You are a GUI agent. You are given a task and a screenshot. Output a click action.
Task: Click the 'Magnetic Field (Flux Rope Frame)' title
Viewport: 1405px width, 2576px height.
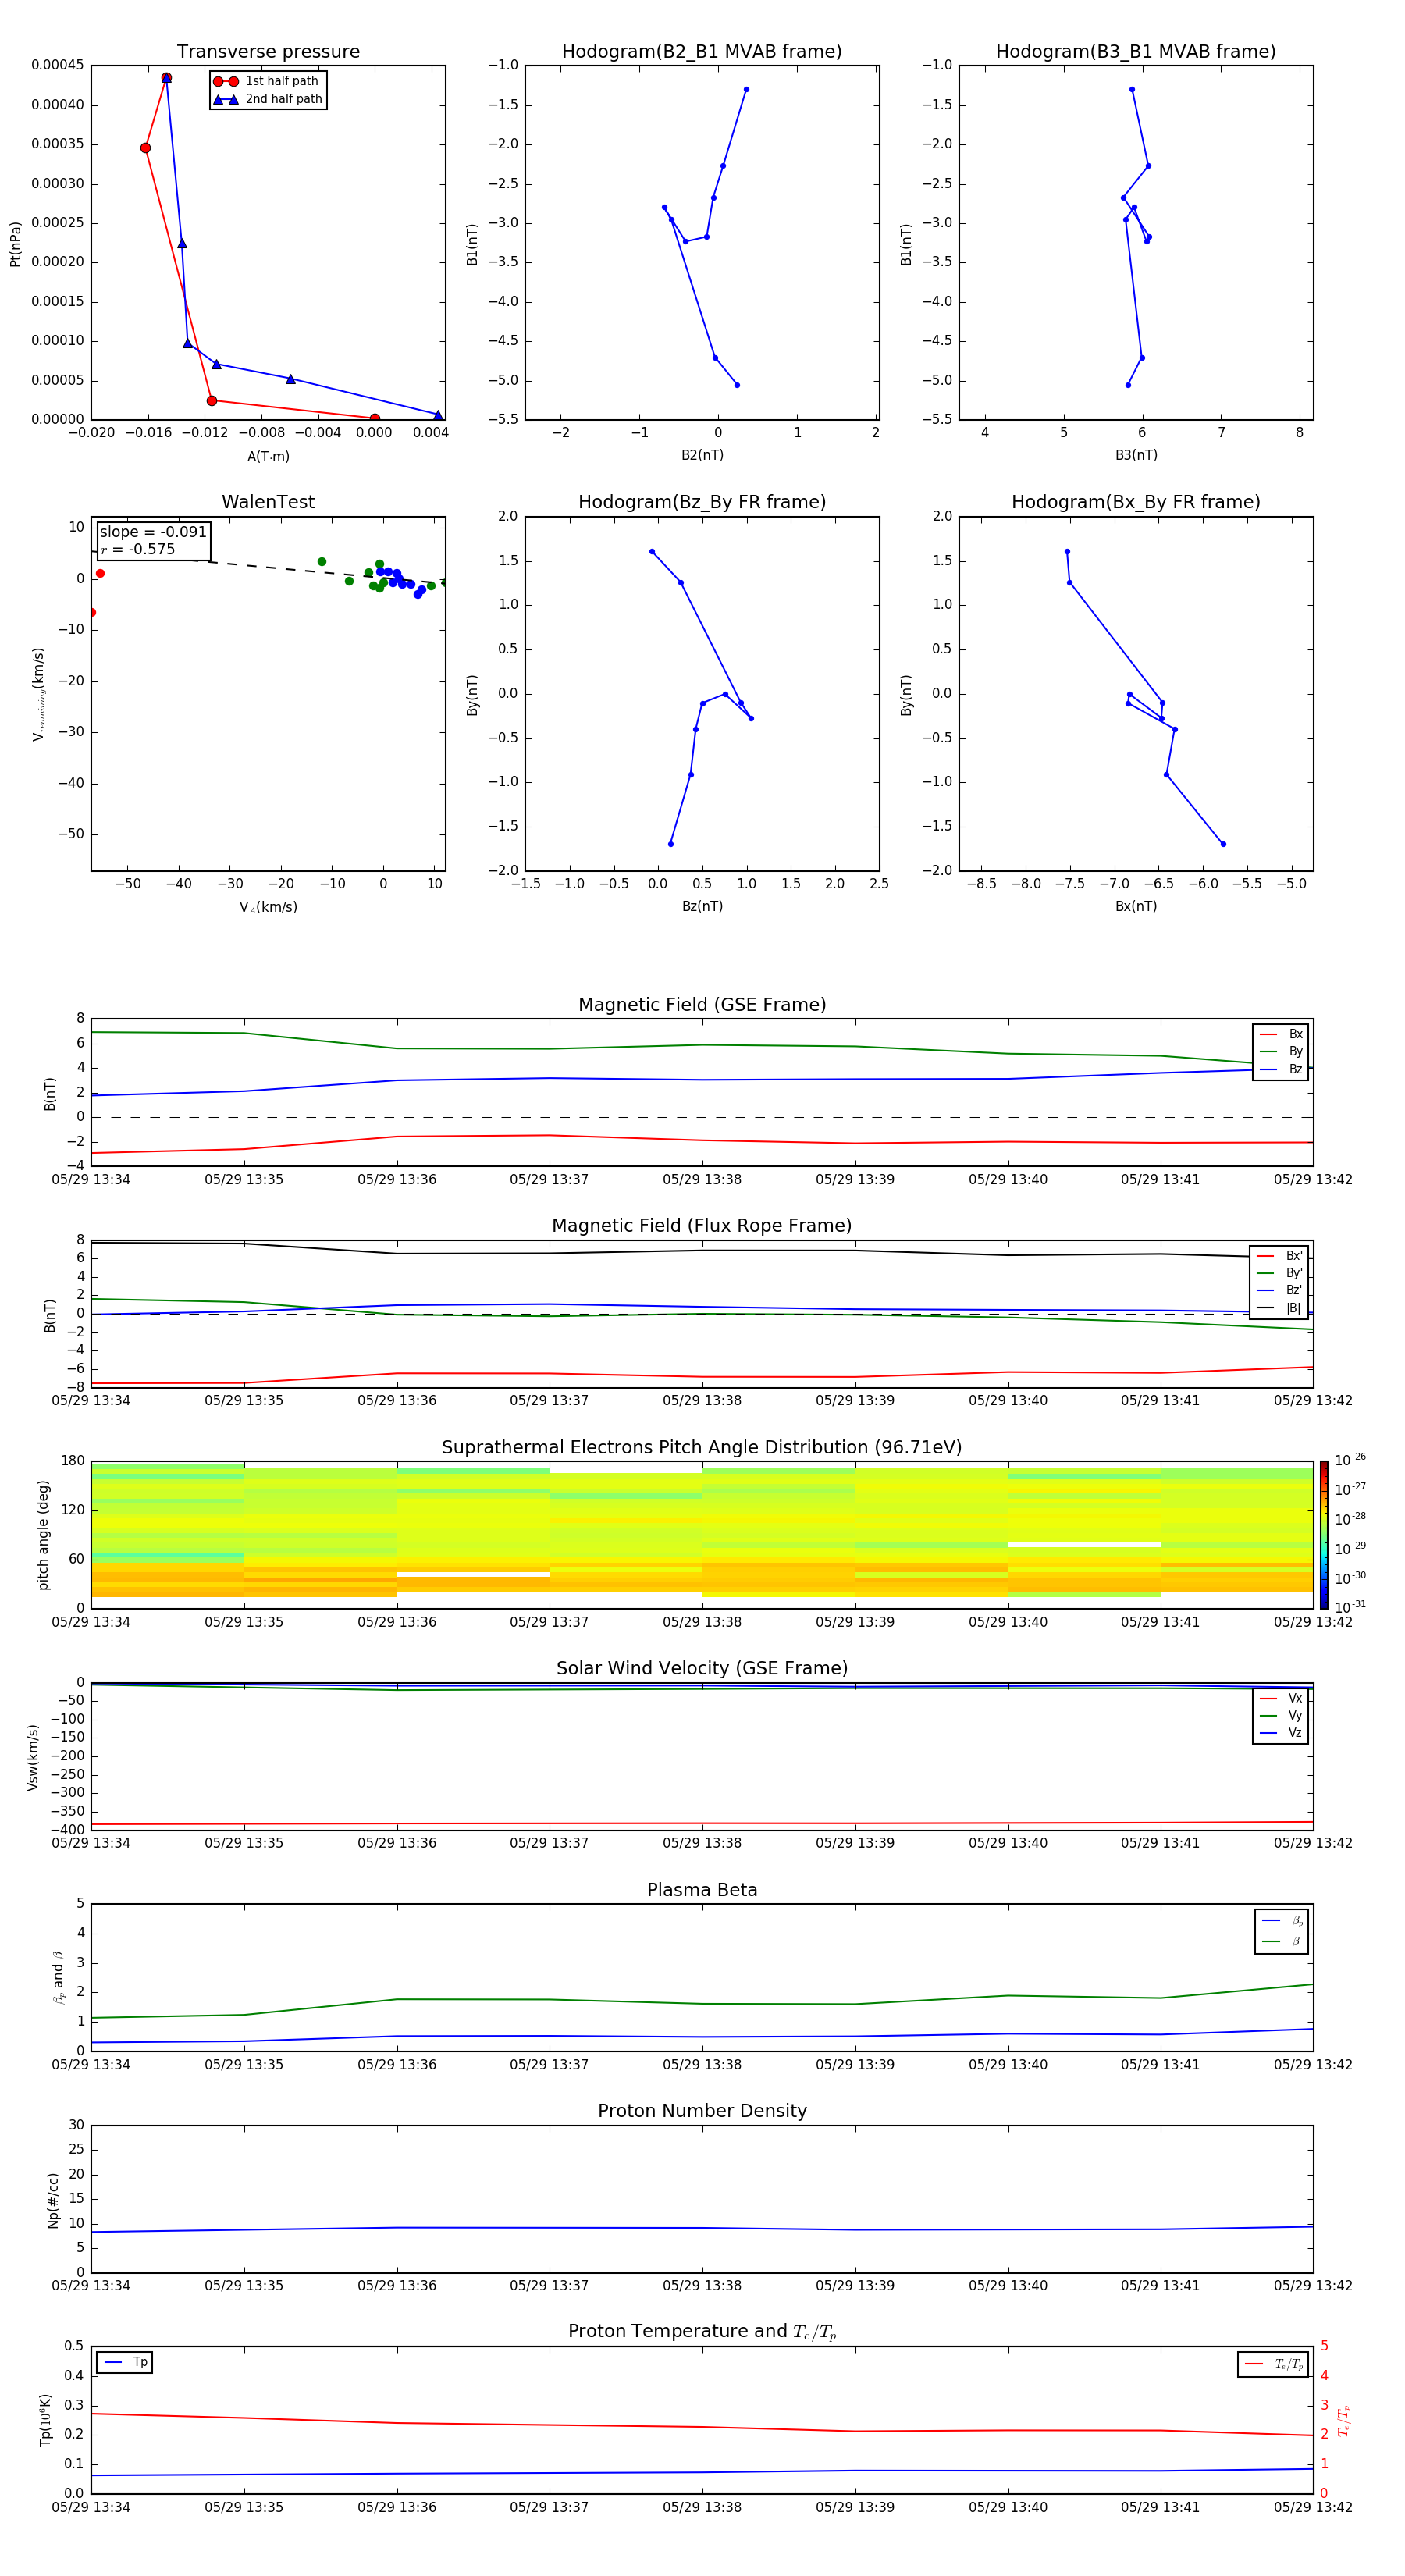[702, 1226]
